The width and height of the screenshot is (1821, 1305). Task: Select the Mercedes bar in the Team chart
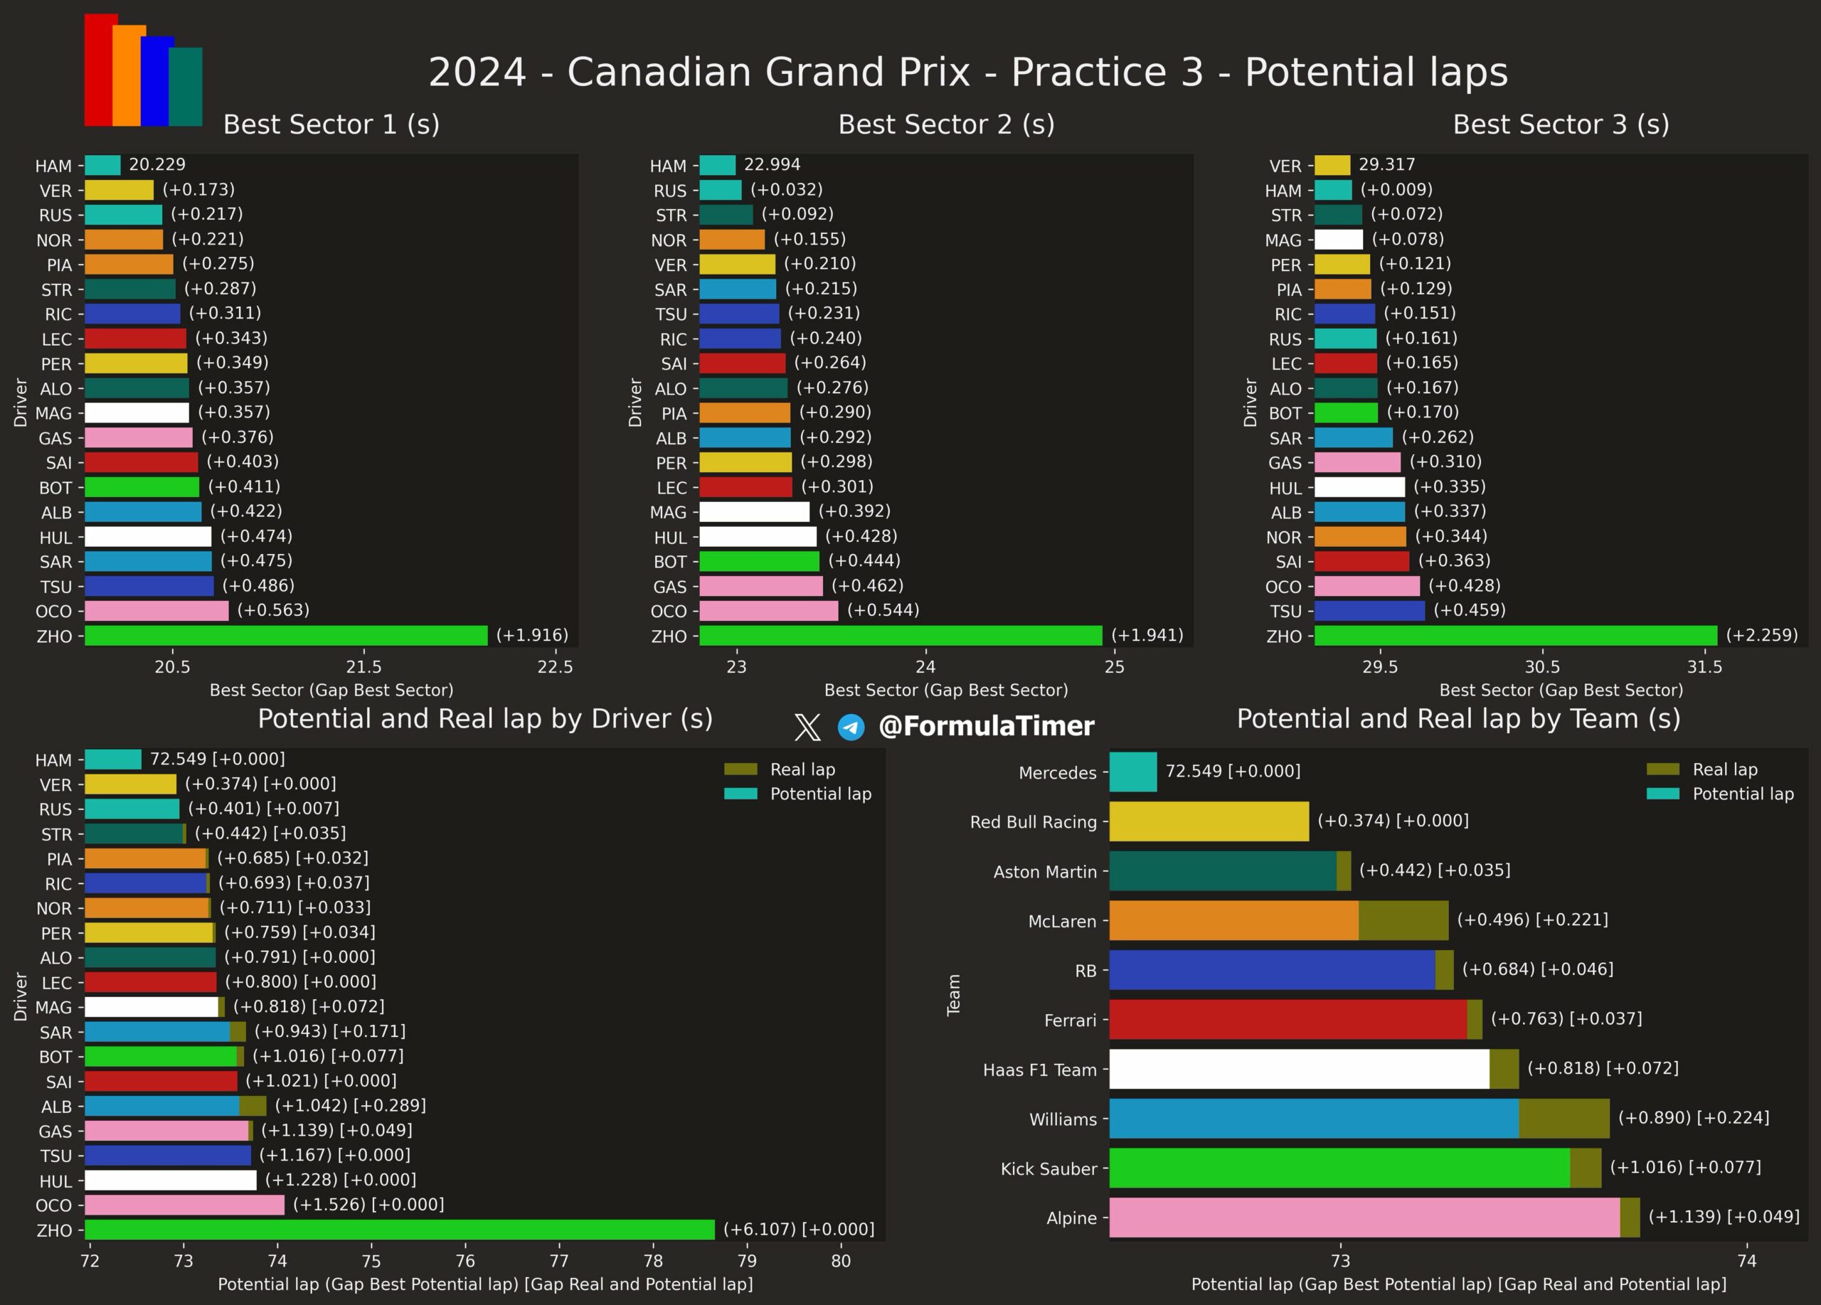point(1133,772)
